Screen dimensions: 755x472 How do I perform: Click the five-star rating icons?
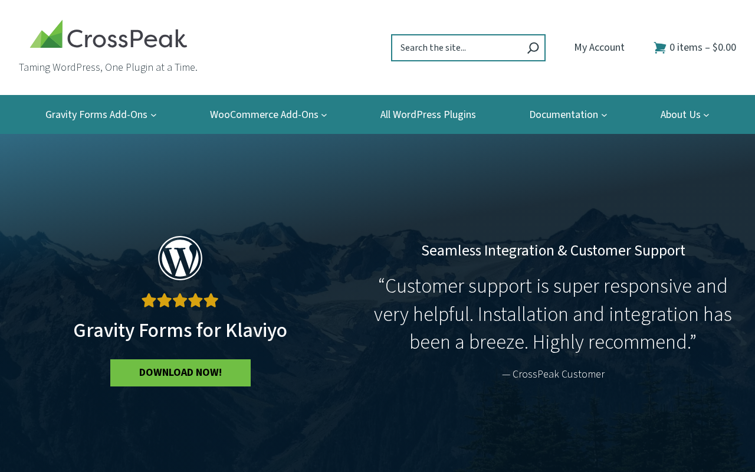pyautogui.click(x=180, y=300)
